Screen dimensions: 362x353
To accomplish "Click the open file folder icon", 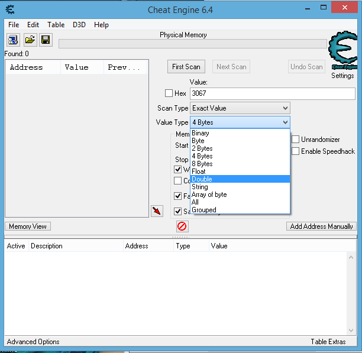I will [x=30, y=40].
